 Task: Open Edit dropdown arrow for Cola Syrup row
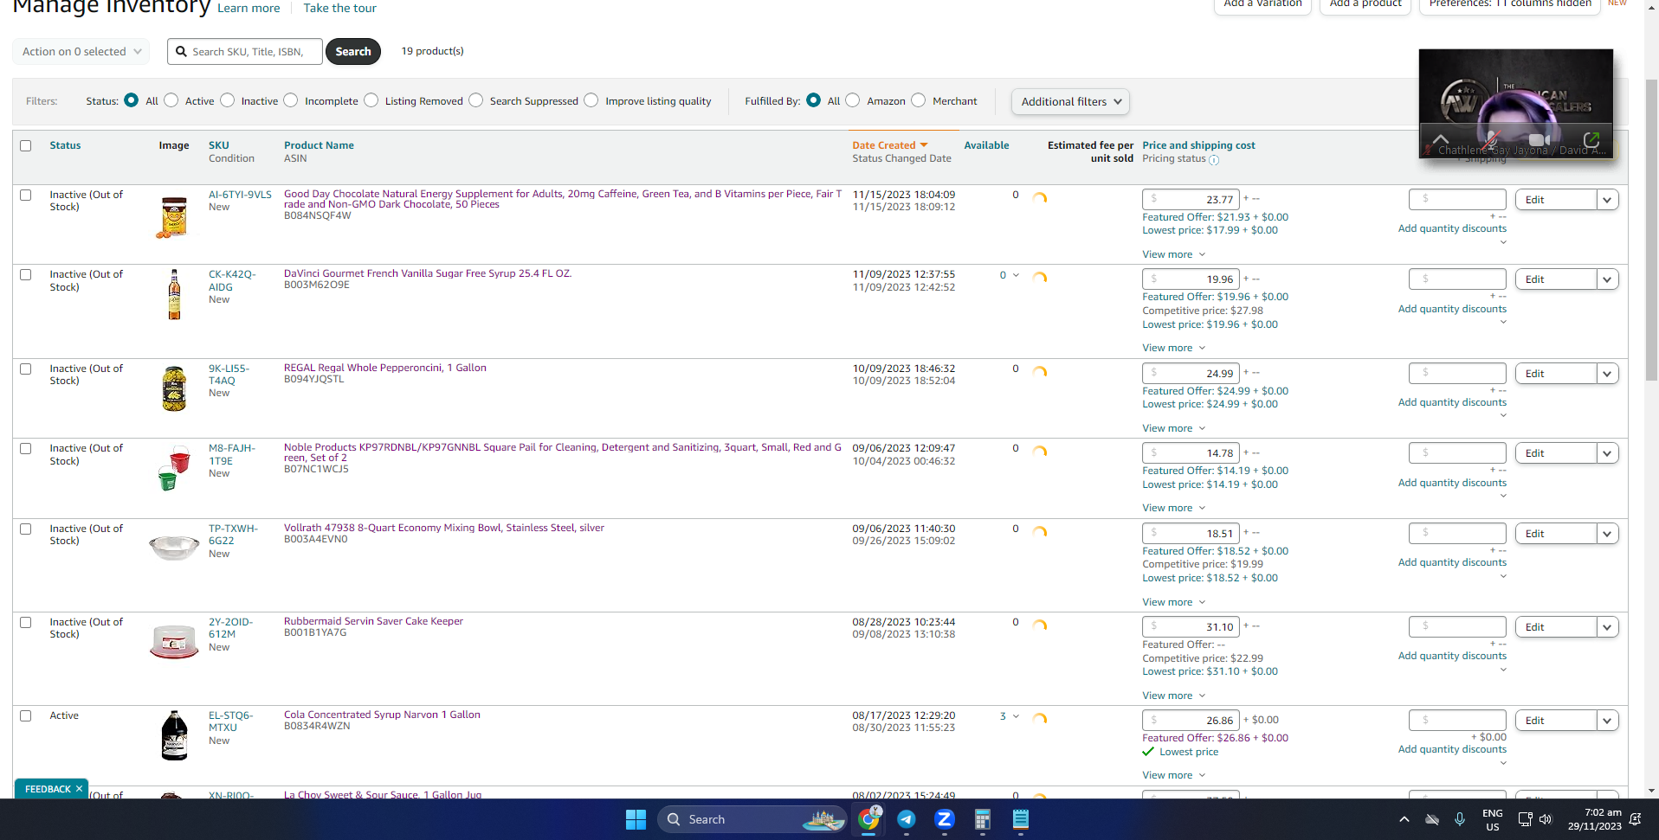point(1608,721)
